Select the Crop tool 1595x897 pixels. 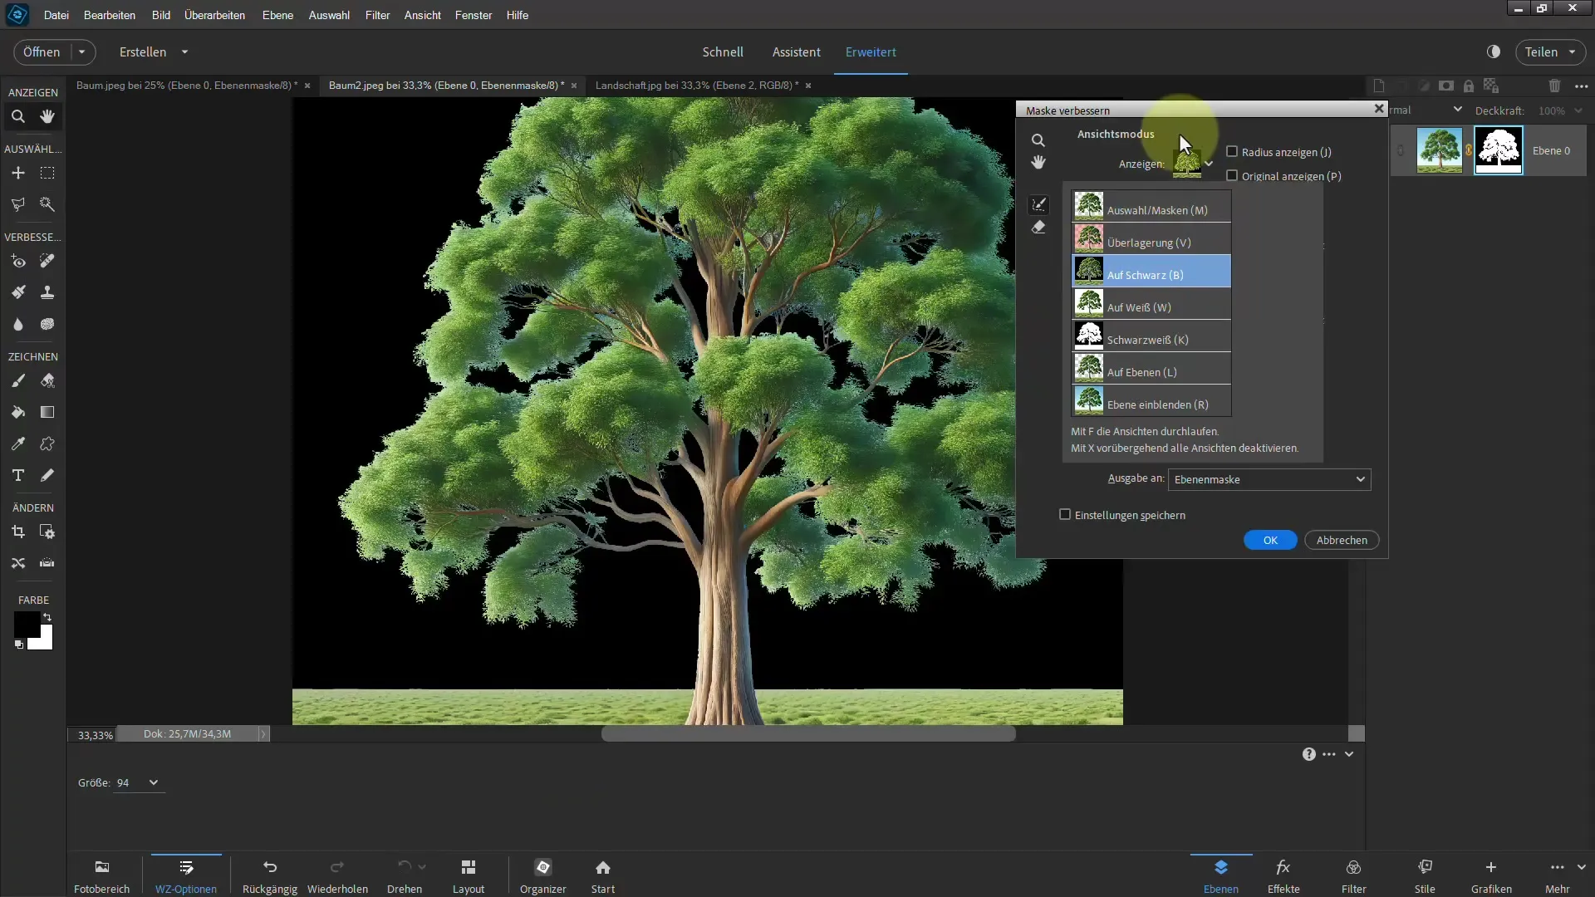click(x=18, y=532)
